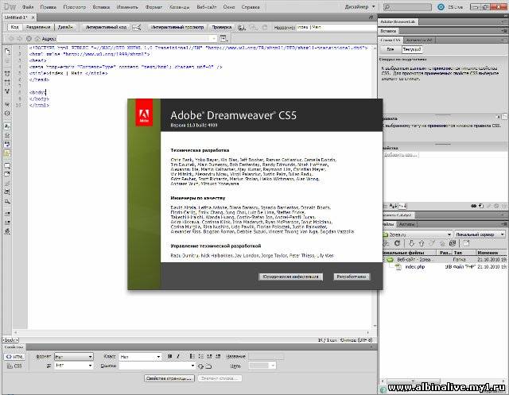This screenshot has width=509, height=395.
Task: Click the Collapse Full Tag coding toolbar icon
Action: pos(7,73)
